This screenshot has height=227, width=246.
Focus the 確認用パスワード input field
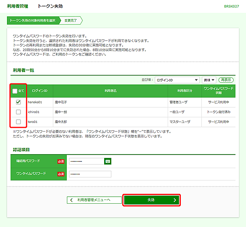(87, 161)
